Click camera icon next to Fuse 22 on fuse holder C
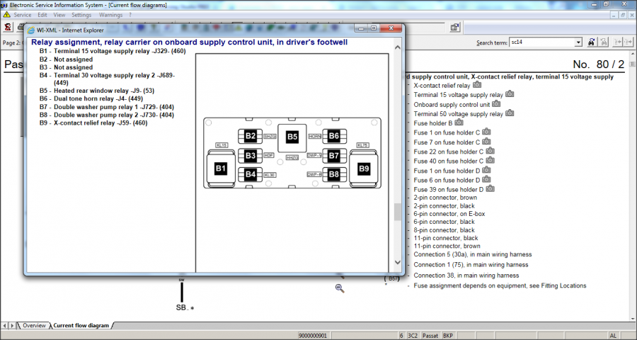Screen dimensions: 637x340 (x=490, y=151)
